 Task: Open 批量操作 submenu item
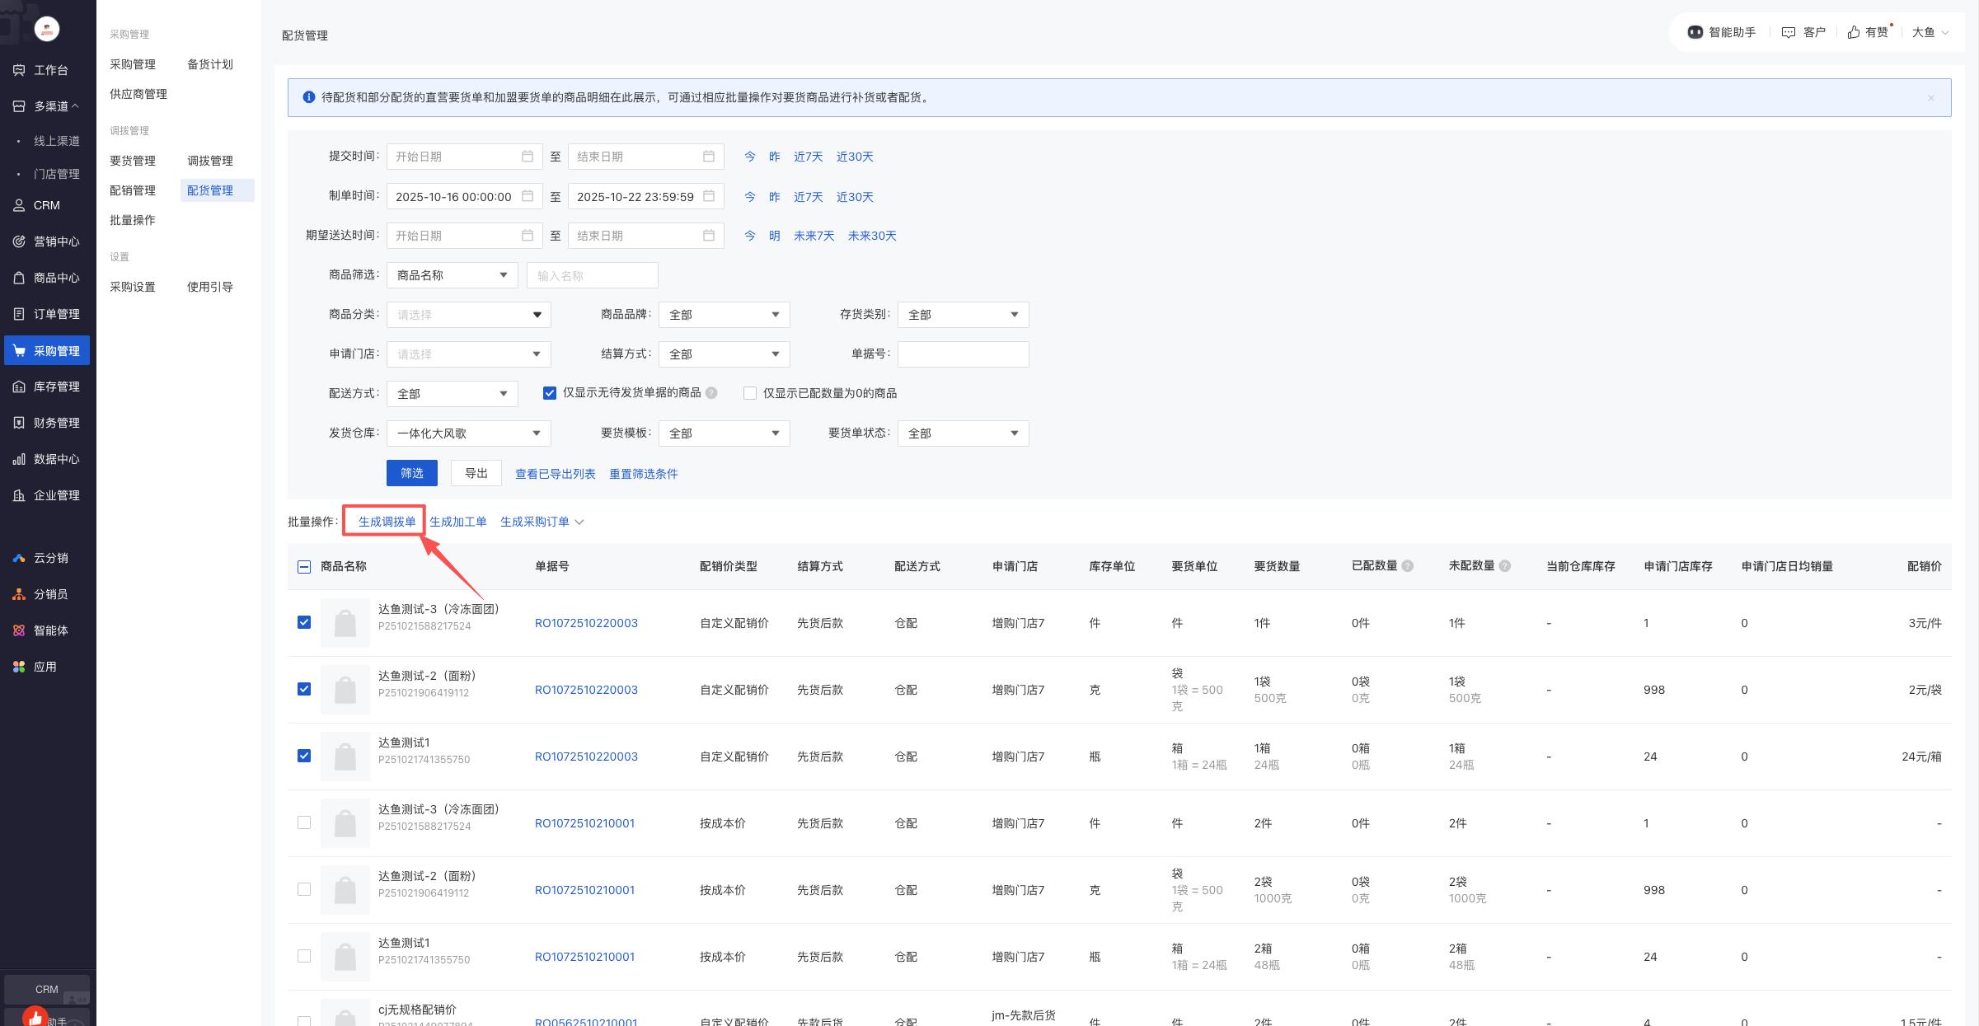(133, 220)
